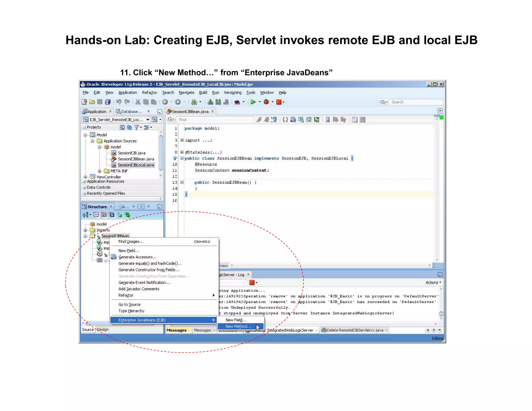The width and height of the screenshot is (532, 411).
Task: Toggle Show Public Members lock button
Action: coord(119,215)
